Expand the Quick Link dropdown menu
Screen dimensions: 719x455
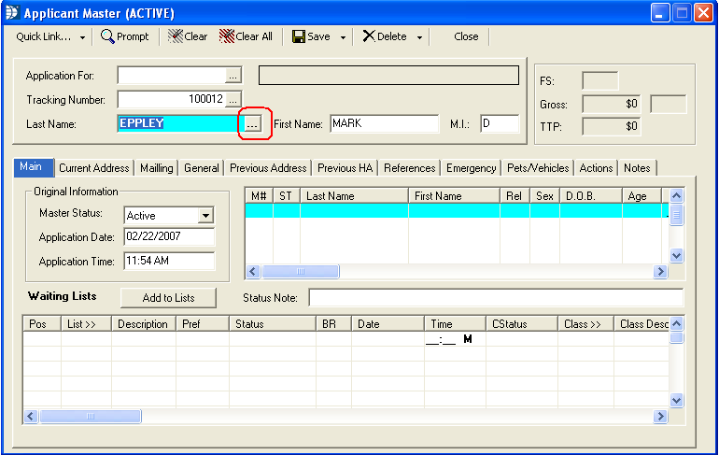[82, 37]
